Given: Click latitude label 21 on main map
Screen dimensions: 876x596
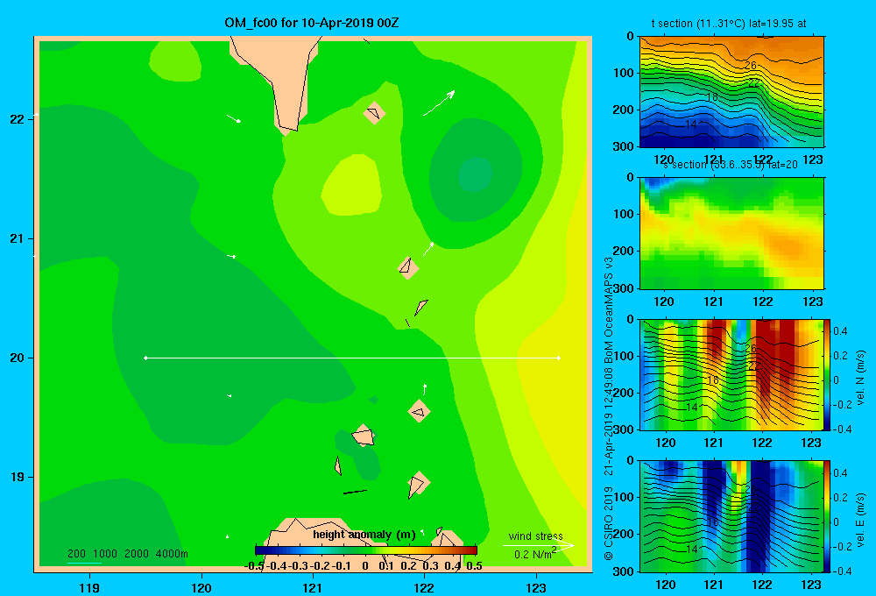Looking at the screenshot, I should 18,238.
